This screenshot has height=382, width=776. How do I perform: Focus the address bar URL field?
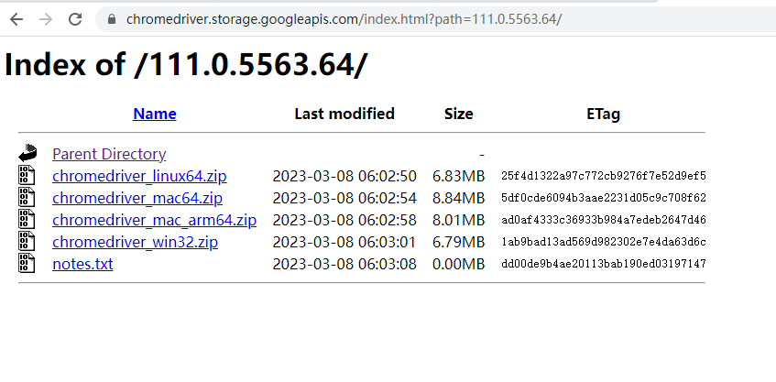pos(435,19)
